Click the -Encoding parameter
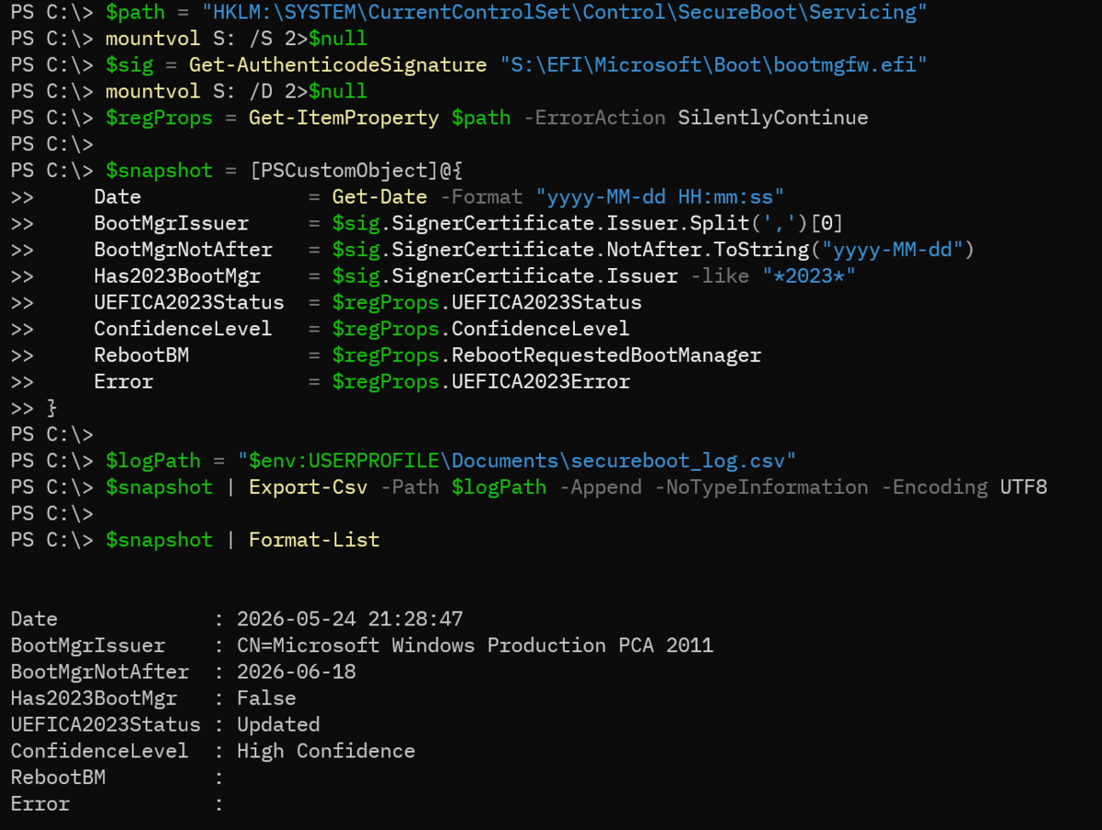Image resolution: width=1102 pixels, height=830 pixels. tap(934, 487)
